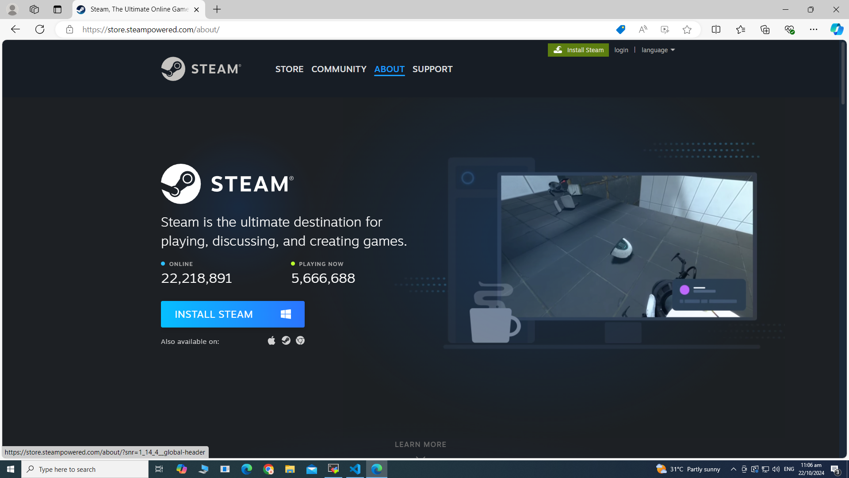Screen dimensions: 849x478
Task: Open the SUPPORT menu item
Action: tap(432, 69)
